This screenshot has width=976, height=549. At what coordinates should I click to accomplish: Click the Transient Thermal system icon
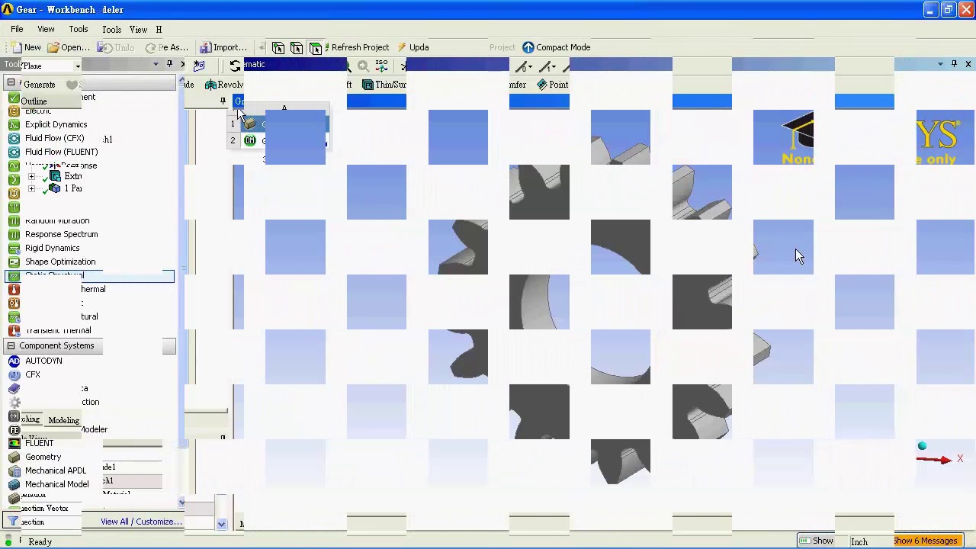(x=14, y=330)
